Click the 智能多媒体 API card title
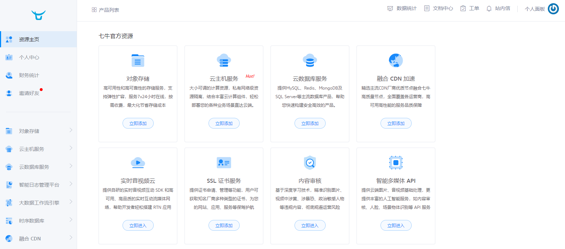This screenshot has width=565, height=249. click(x=396, y=181)
